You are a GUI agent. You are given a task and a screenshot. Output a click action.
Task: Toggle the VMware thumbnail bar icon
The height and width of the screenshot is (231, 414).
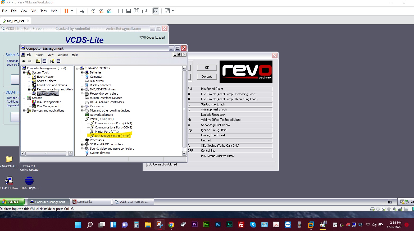coord(129,11)
